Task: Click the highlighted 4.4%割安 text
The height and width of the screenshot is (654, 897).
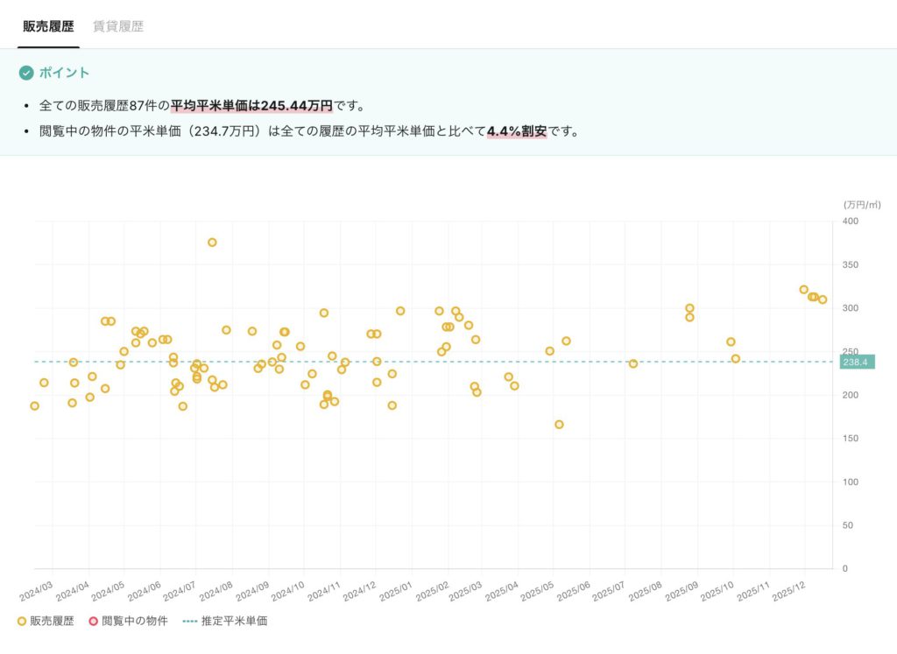Action: tap(517, 132)
